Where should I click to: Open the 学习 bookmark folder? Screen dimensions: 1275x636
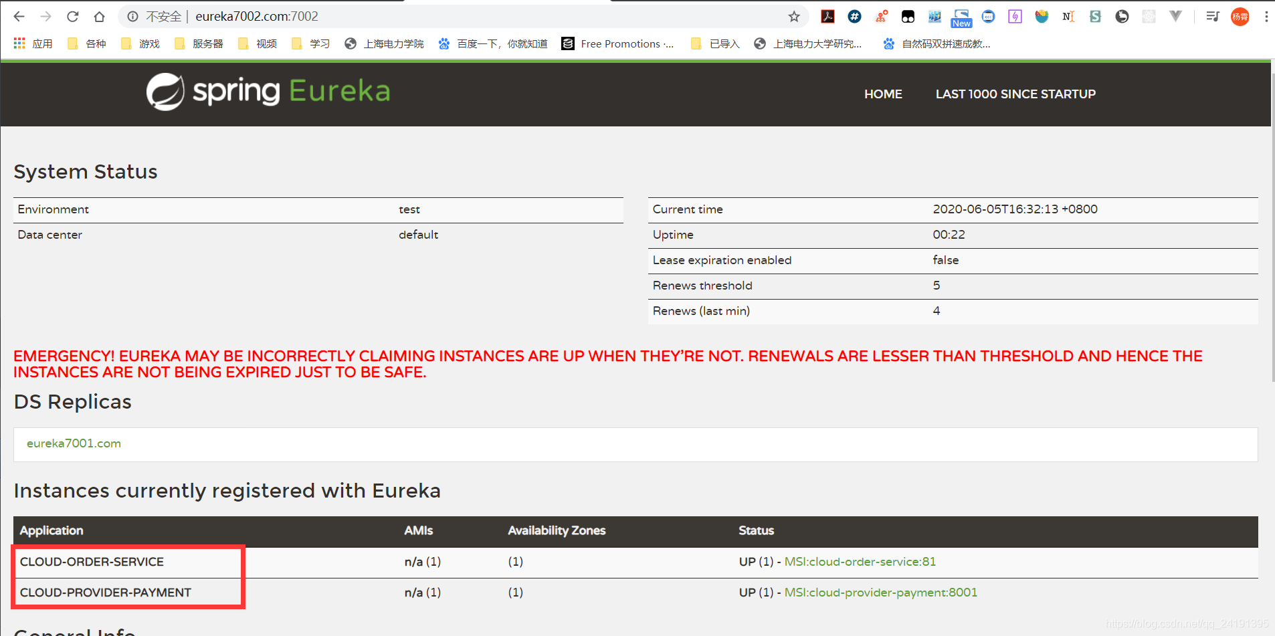[x=311, y=43]
